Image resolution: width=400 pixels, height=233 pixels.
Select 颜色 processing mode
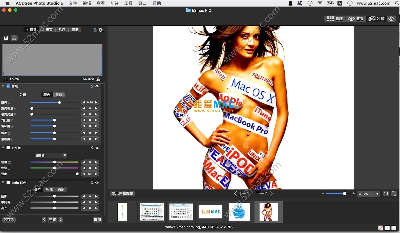47,95
